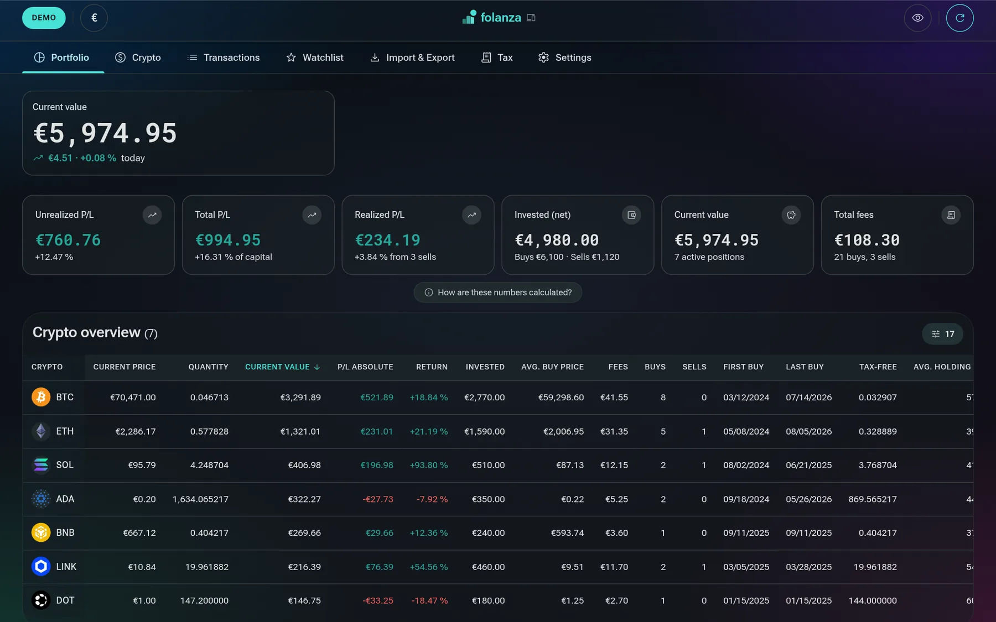Click the main Current value €5,974.95 figure

point(105,133)
